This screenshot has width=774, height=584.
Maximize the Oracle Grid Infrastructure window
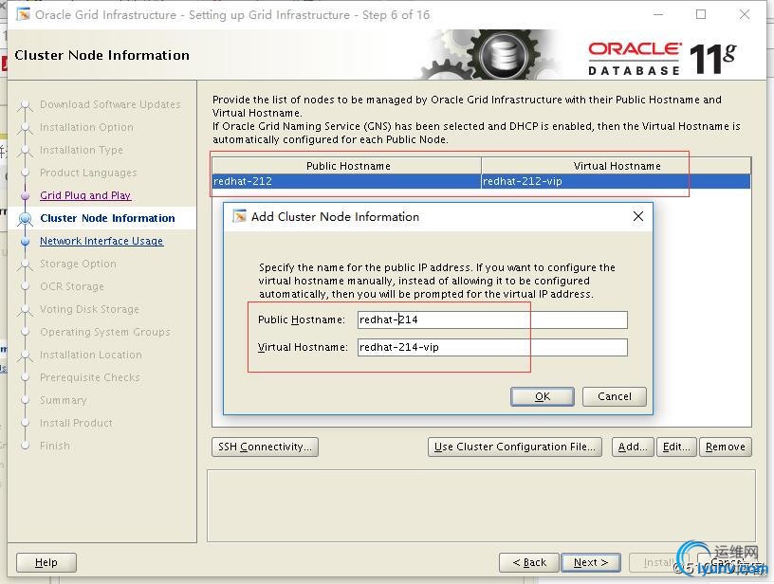pos(701,15)
